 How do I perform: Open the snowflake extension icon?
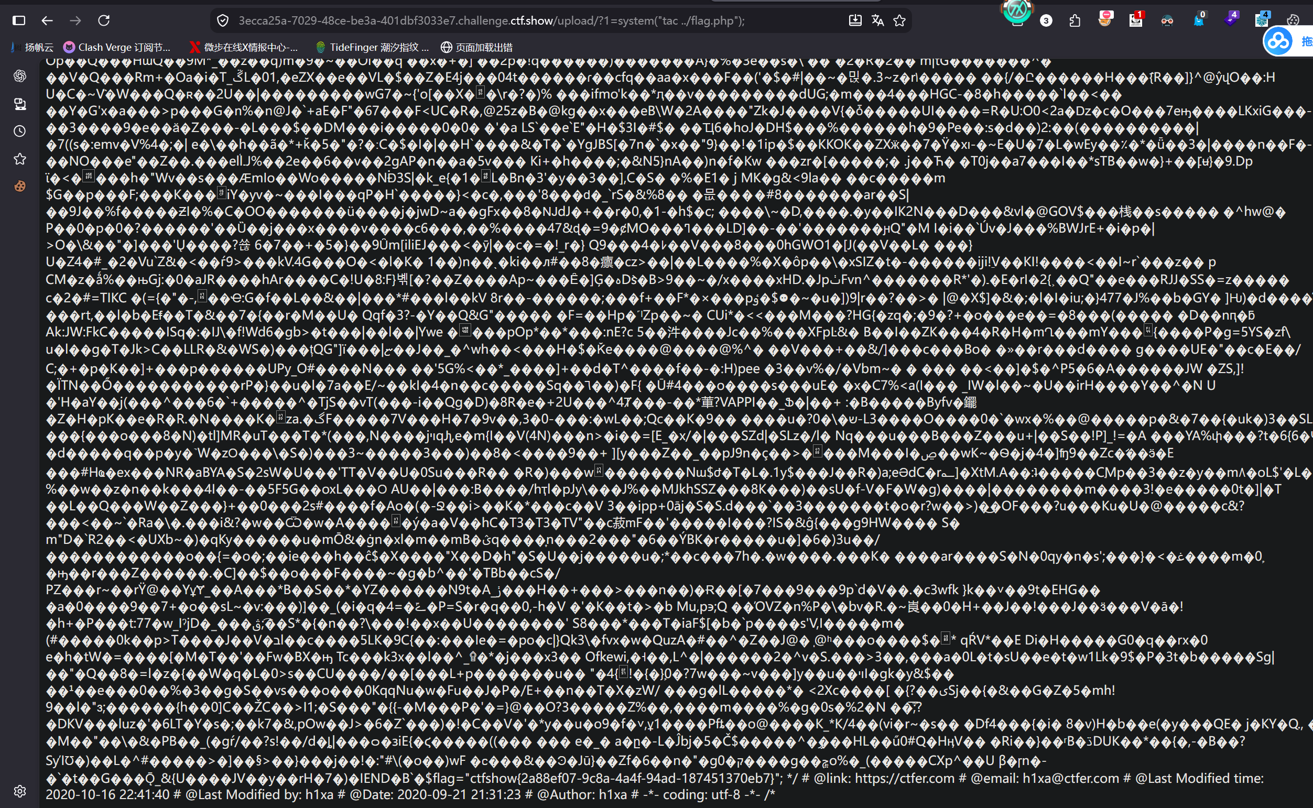pos(1262,19)
